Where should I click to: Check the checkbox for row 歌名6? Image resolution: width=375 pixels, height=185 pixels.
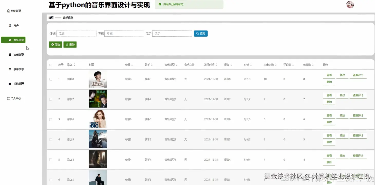tap(51, 120)
